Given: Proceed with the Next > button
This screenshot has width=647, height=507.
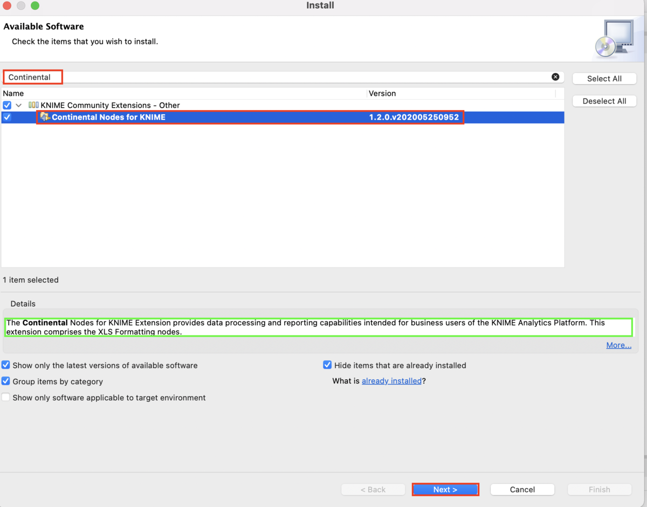Looking at the screenshot, I should (x=445, y=490).
